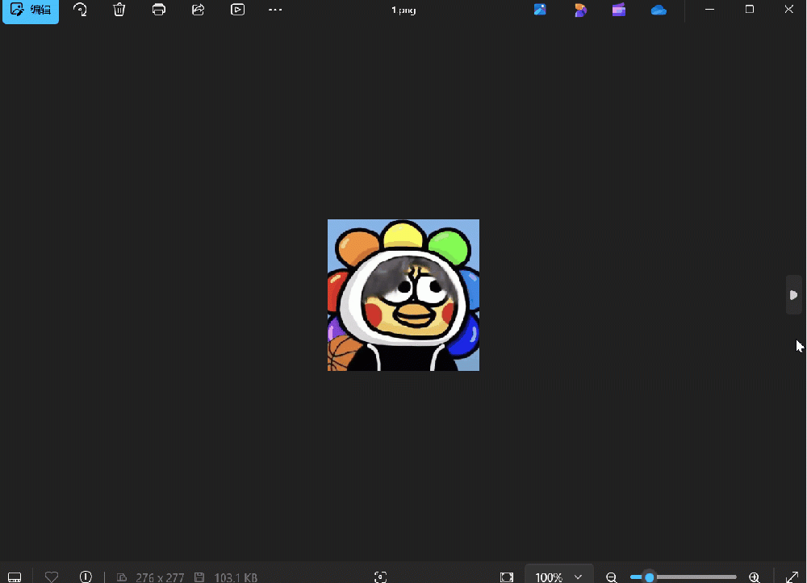This screenshot has height=583, width=807.
Task: Delete the photo using the trash icon
Action: (x=119, y=10)
